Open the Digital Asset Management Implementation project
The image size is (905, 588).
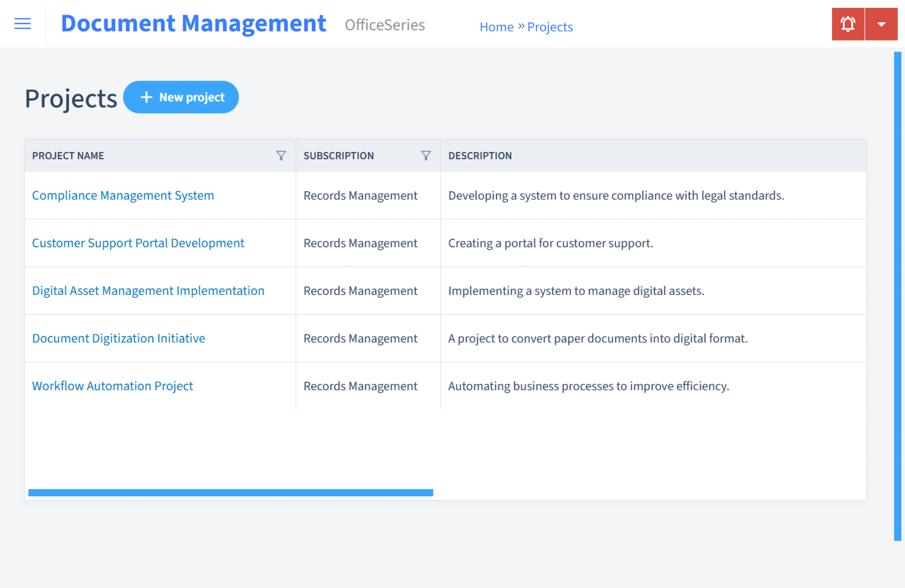point(148,290)
